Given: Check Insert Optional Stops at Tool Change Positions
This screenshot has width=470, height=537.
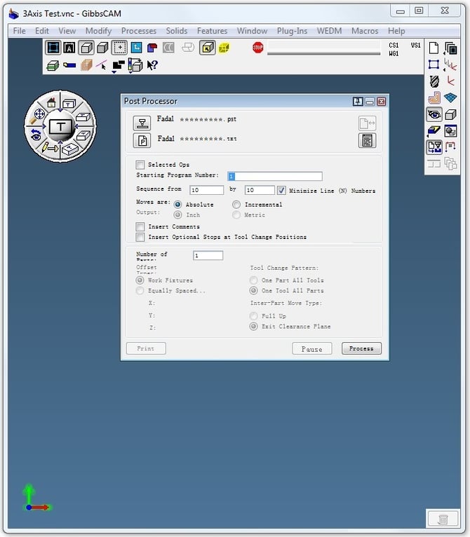Looking at the screenshot, I should point(140,237).
